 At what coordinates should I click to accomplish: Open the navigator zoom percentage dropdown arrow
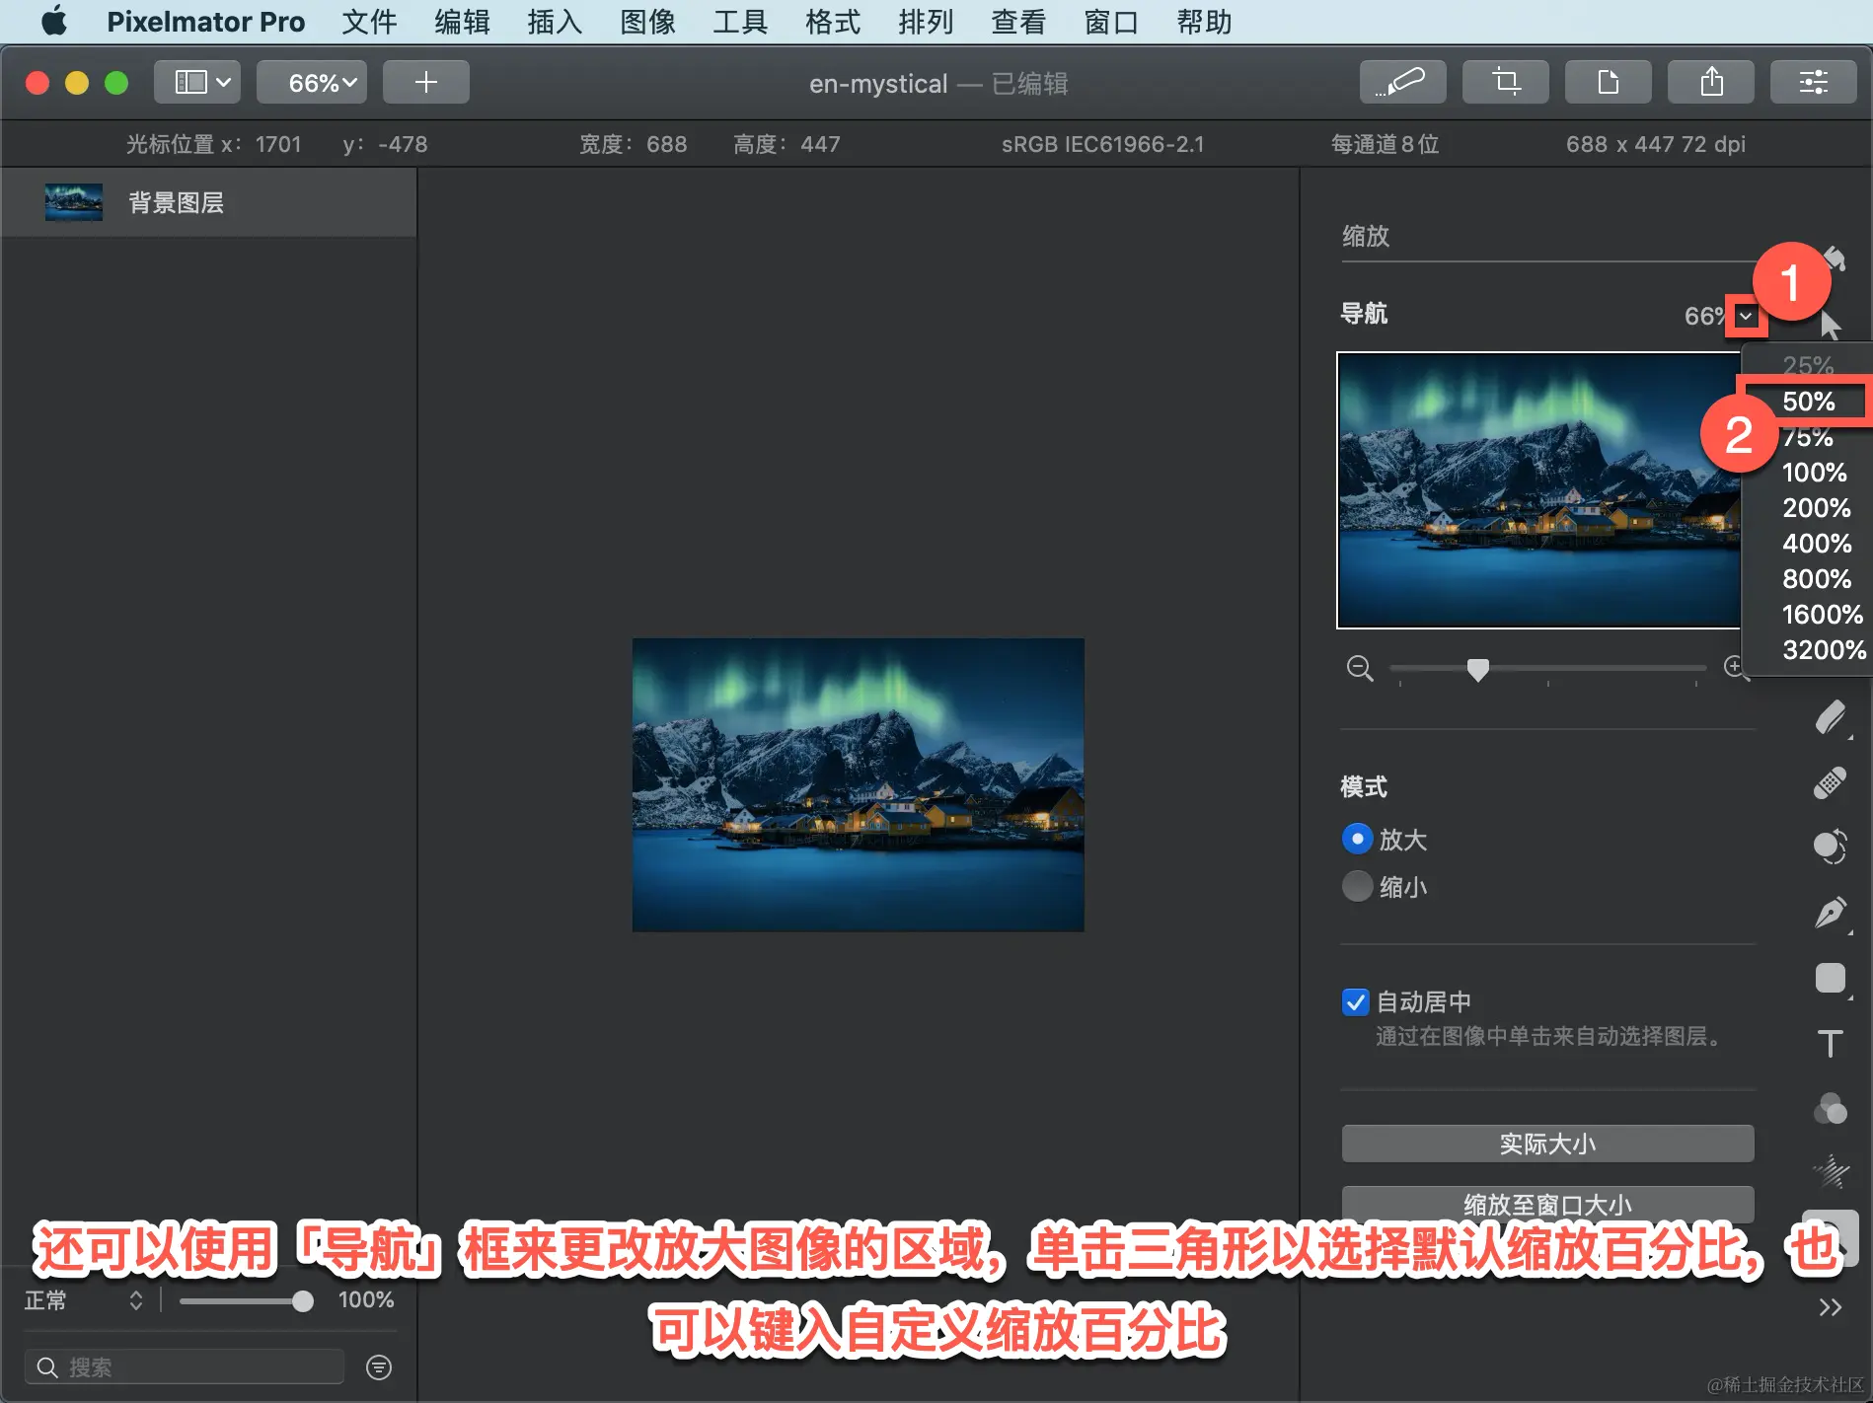click(1746, 317)
